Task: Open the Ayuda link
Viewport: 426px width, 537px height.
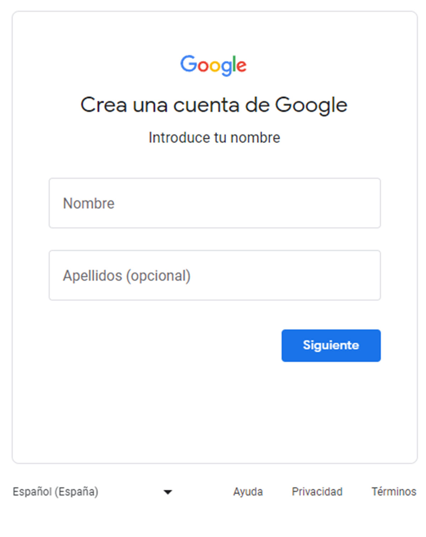Action: point(248,492)
